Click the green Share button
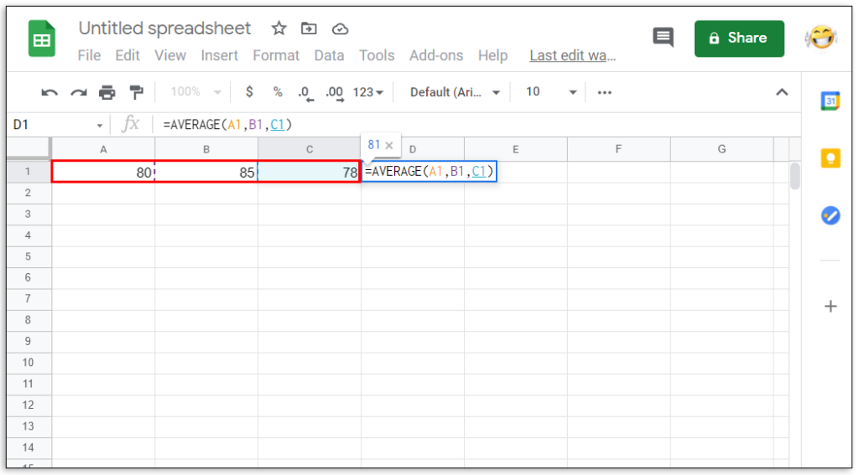 pos(739,39)
